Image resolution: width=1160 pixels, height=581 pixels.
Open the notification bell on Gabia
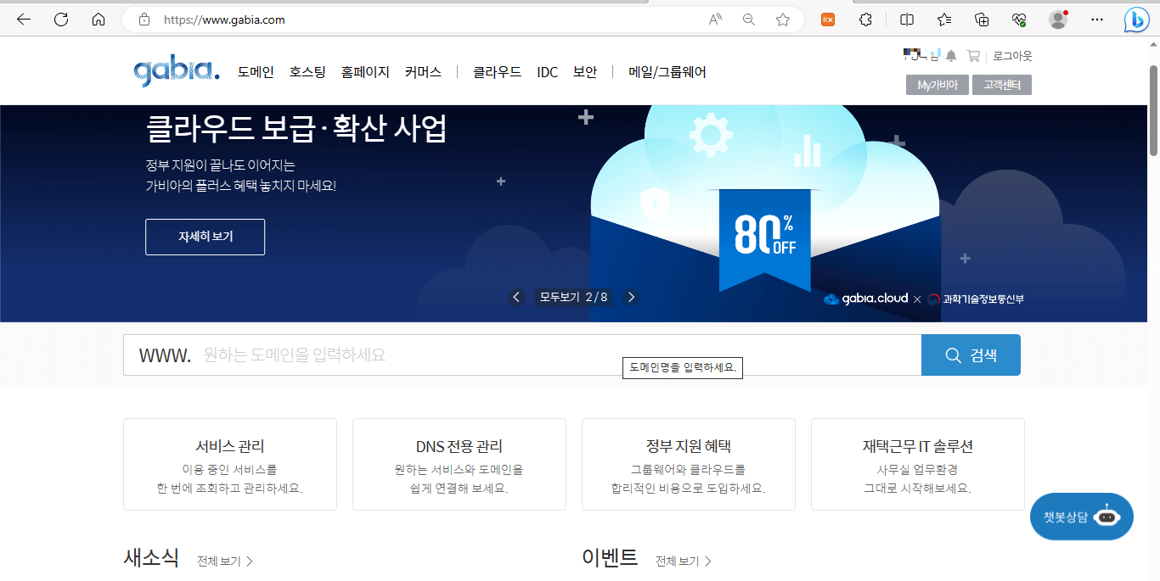[951, 56]
